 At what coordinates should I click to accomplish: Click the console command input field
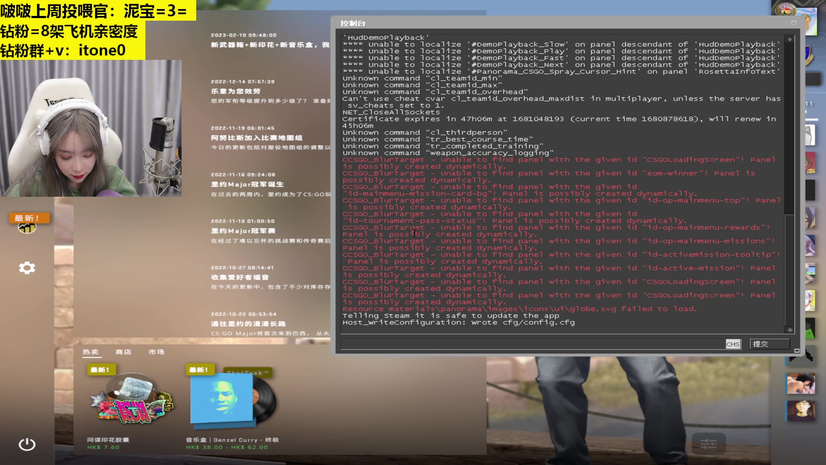533,344
